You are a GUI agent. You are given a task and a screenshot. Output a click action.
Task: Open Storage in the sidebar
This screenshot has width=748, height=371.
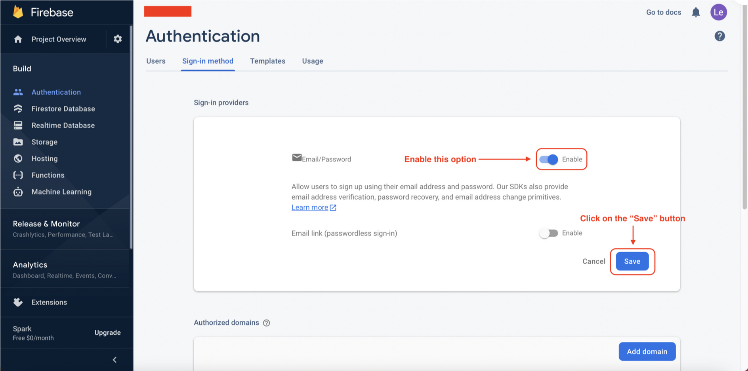pyautogui.click(x=44, y=142)
